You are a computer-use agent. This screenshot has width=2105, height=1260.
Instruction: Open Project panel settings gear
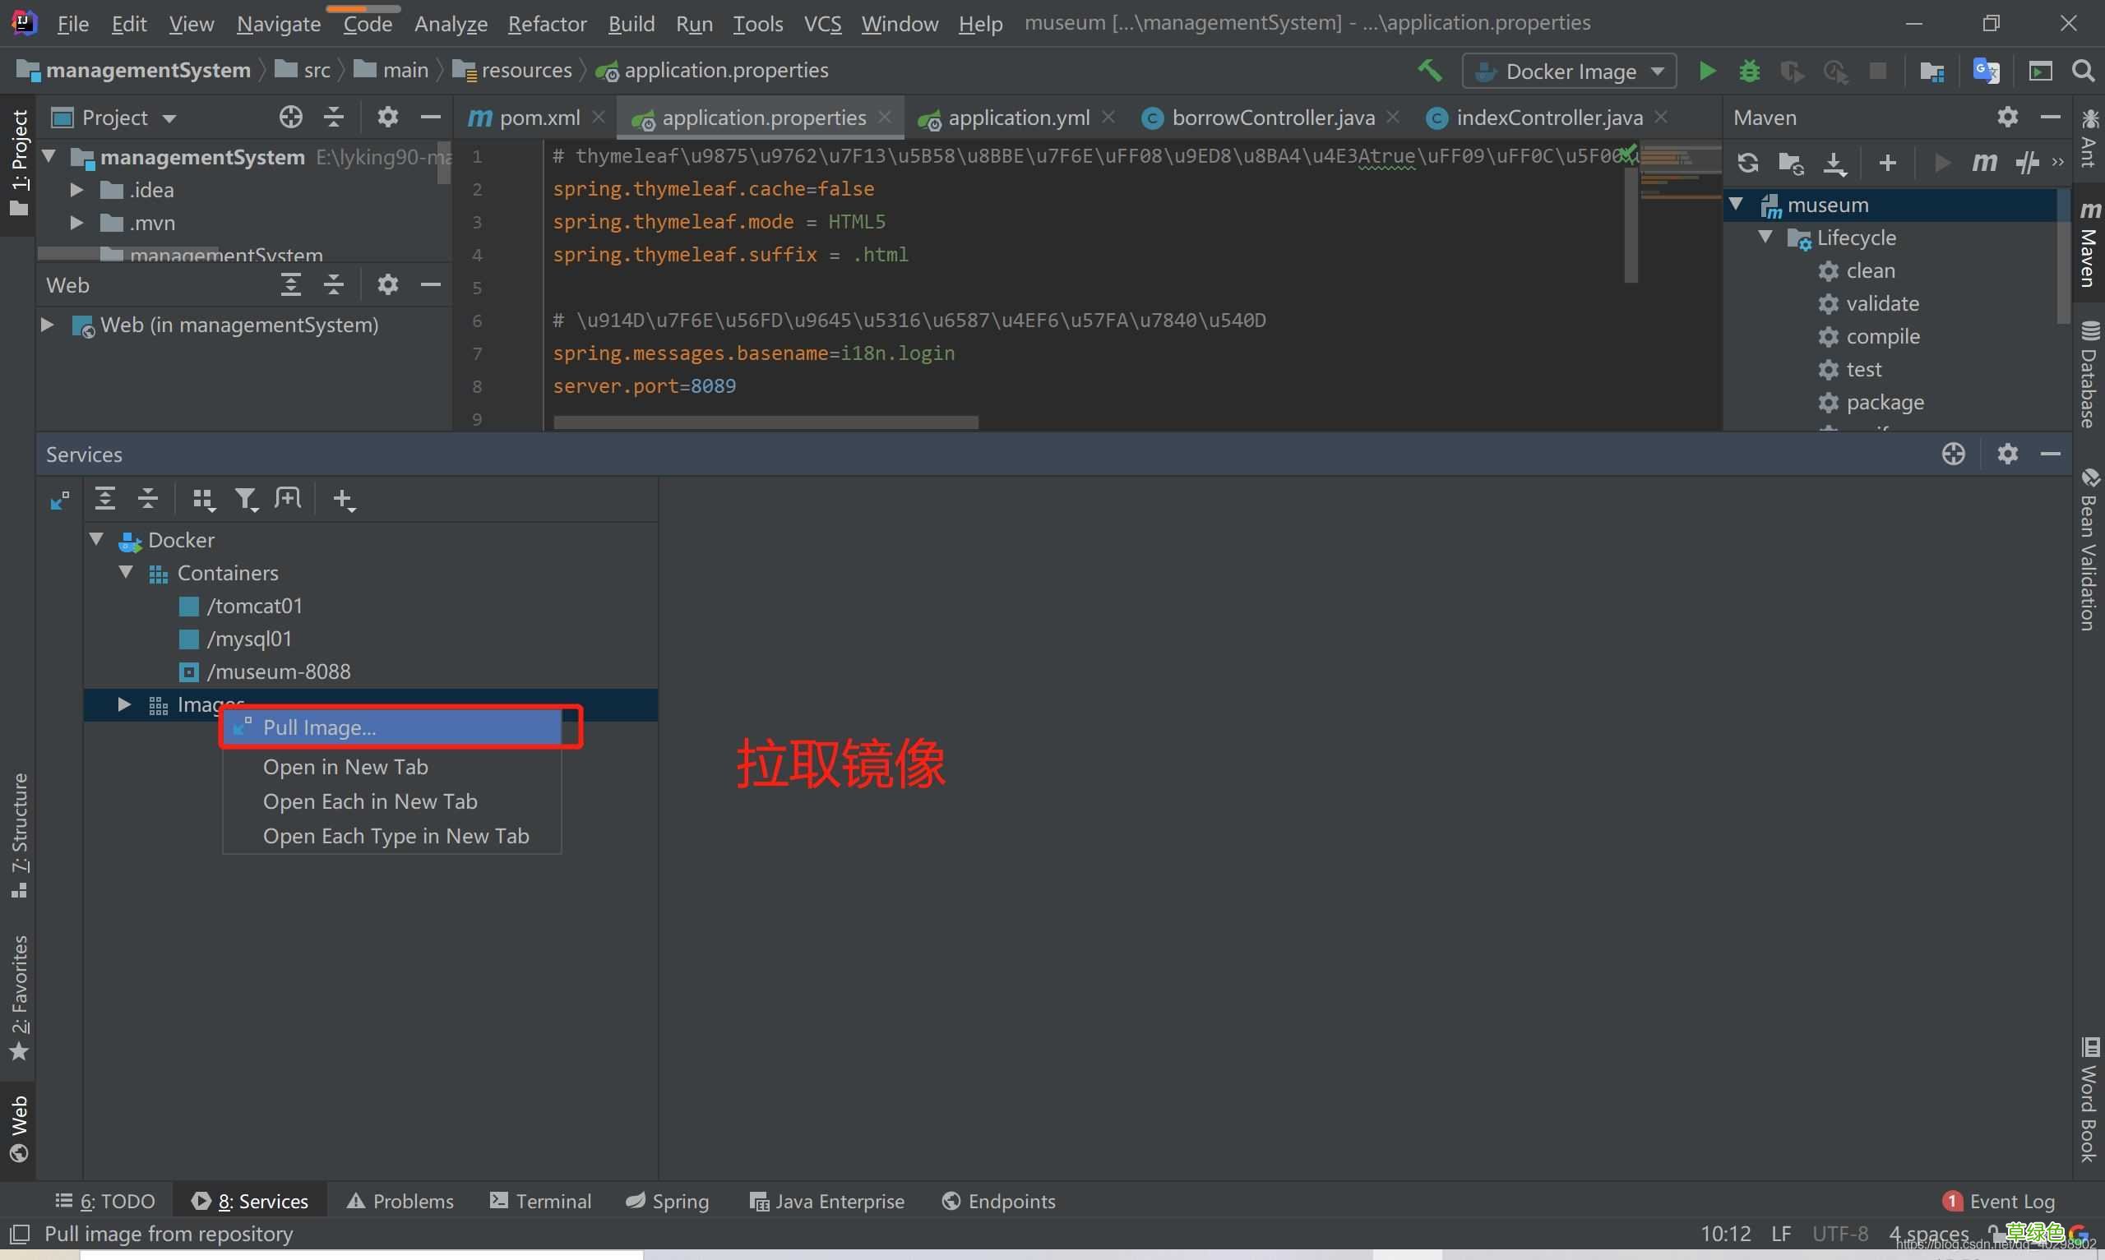pyautogui.click(x=387, y=118)
